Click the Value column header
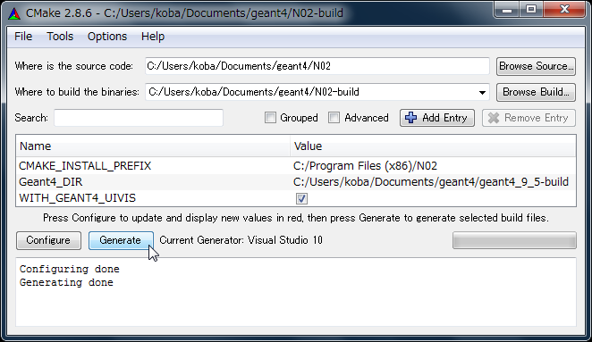Viewport: 592px width, 342px height. [433, 146]
